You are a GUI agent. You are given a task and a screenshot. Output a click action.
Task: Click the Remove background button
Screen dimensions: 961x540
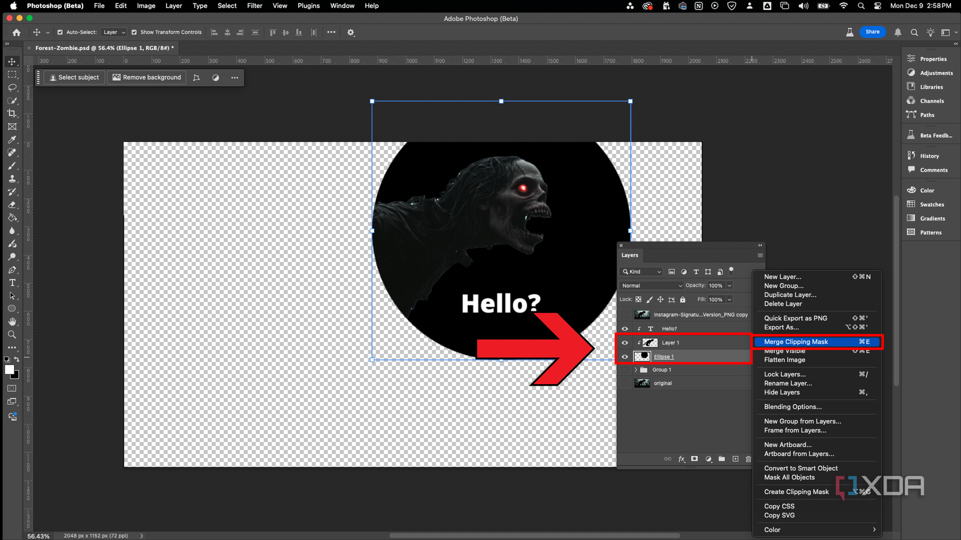click(x=147, y=77)
